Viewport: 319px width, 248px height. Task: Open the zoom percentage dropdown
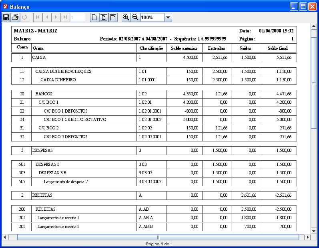coord(168,17)
